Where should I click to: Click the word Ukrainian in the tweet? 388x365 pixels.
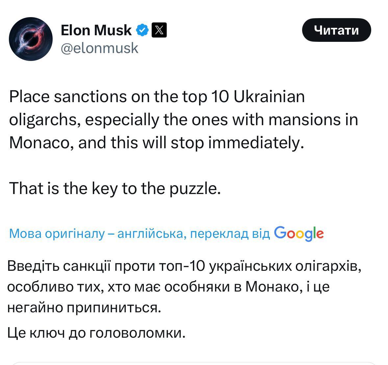coord(269,97)
